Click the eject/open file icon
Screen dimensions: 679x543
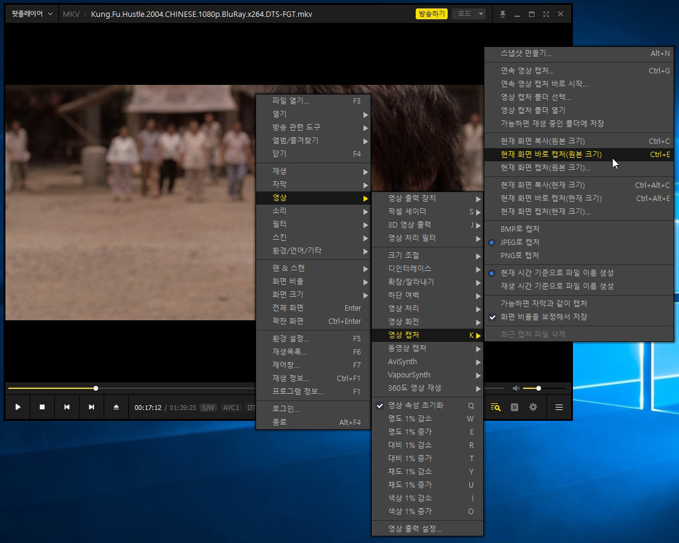(116, 407)
